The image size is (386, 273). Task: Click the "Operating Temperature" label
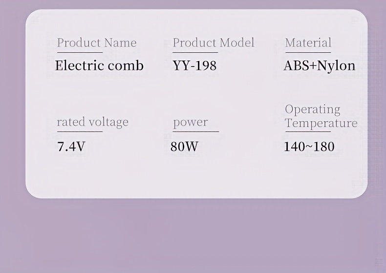(321, 116)
